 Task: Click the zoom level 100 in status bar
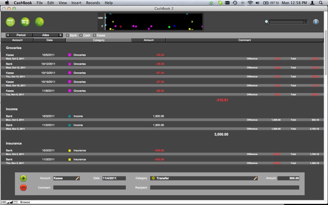pos(3,202)
